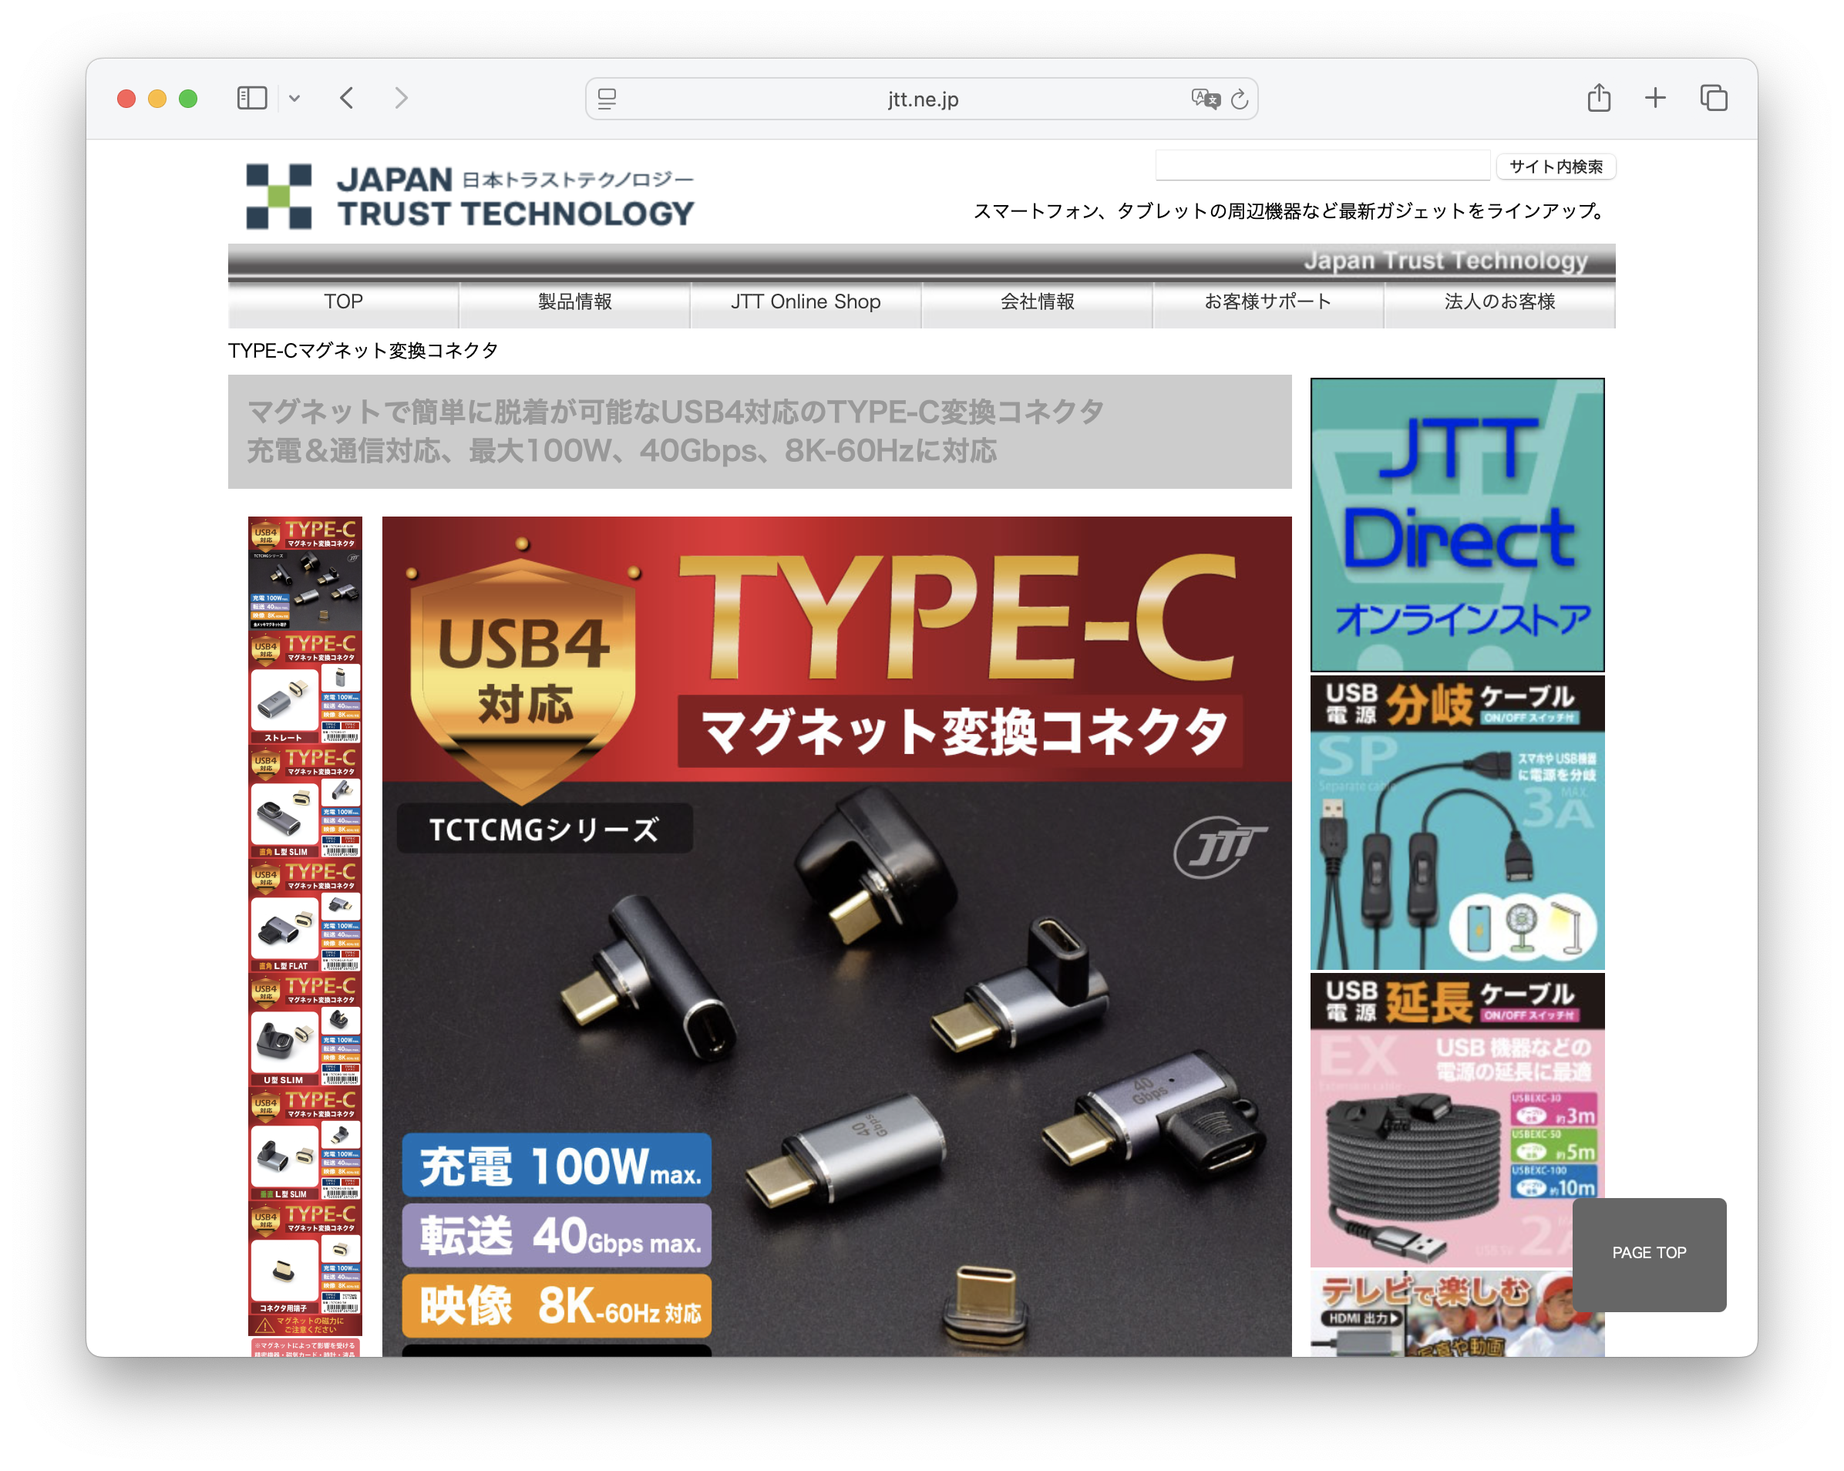Select the コネクタ用端子 thumbnail
Image resolution: width=1844 pixels, height=1471 pixels.
pyautogui.click(x=305, y=1258)
